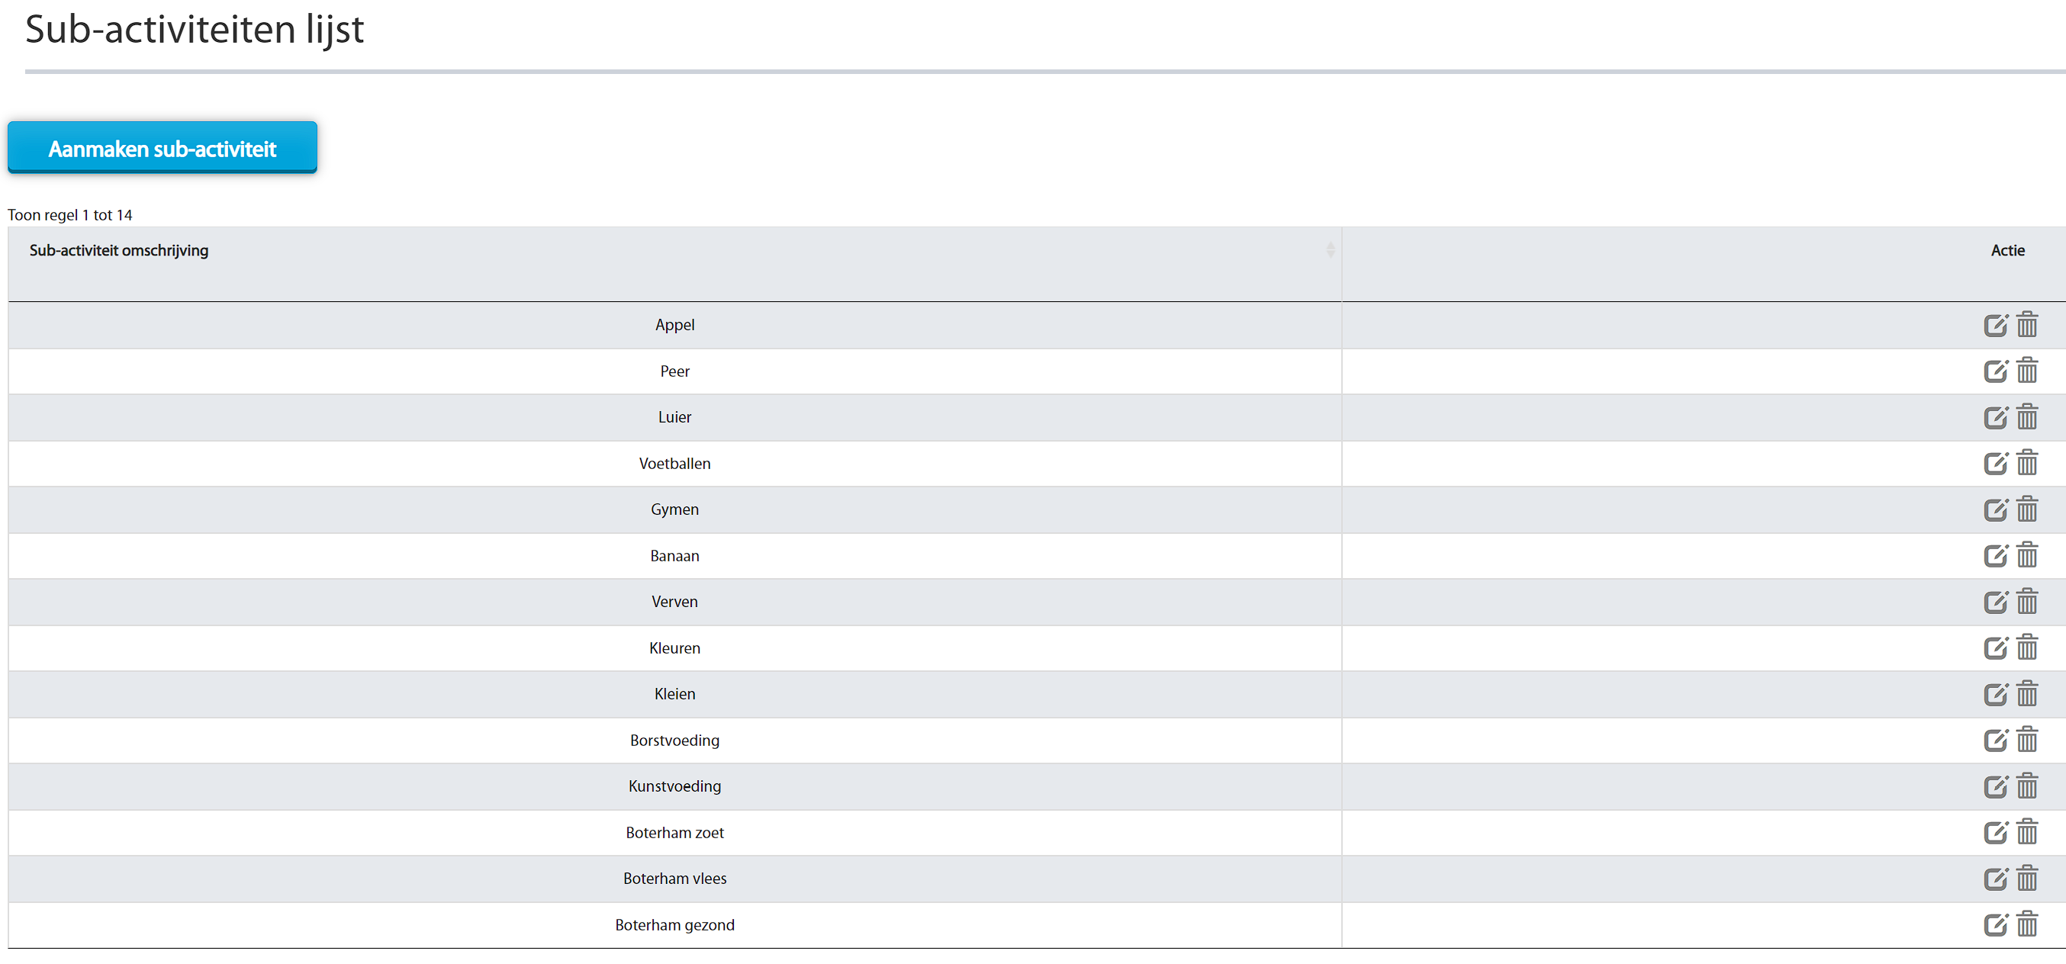This screenshot has height=964, width=2066.
Task: Delete the Kunstvoeding sub-activity
Action: [x=2026, y=786]
